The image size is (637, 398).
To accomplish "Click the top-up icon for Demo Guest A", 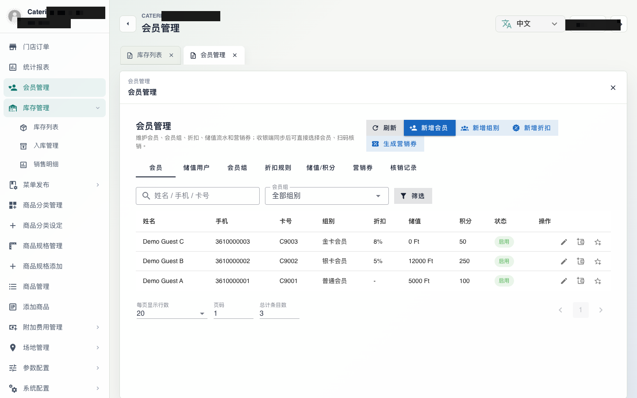I will pyautogui.click(x=581, y=281).
